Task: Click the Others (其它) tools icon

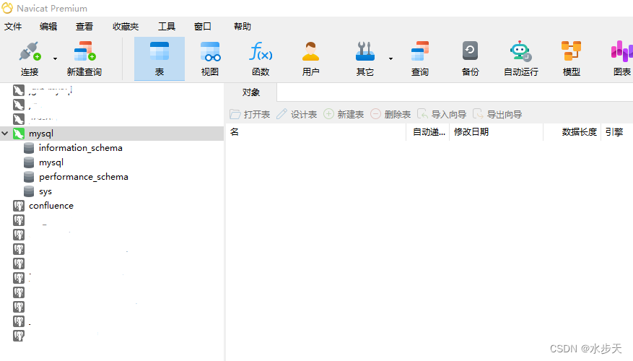Action: click(x=365, y=52)
